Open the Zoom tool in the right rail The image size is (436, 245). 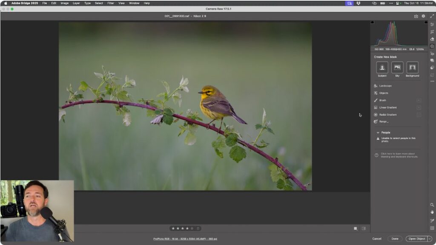click(x=433, y=205)
